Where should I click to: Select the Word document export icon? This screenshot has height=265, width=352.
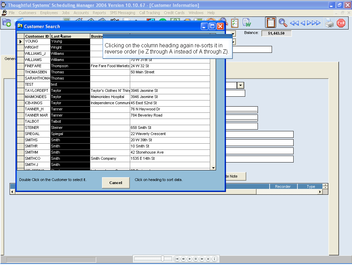point(247,22)
